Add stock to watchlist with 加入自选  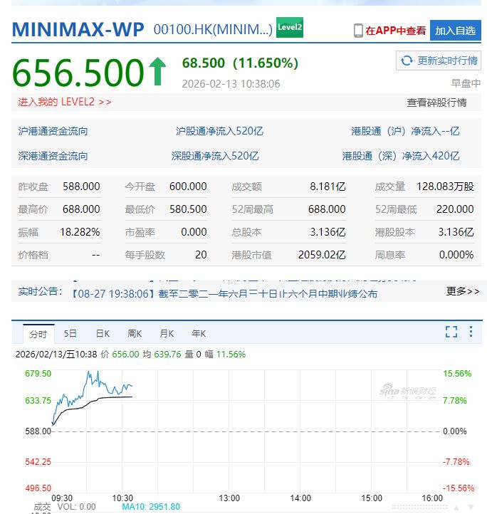tap(455, 31)
